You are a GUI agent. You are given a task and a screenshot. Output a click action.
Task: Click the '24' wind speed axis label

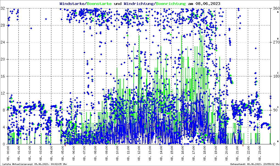point(3,42)
